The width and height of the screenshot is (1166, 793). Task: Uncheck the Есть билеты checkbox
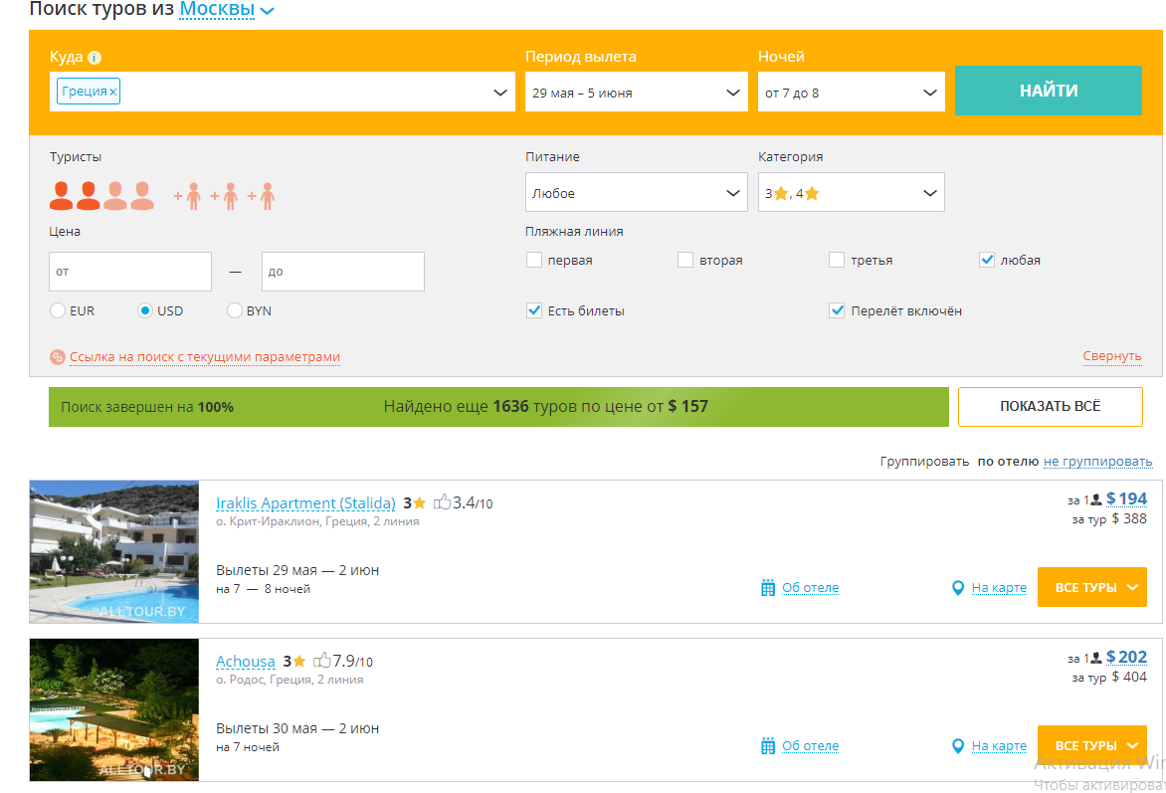click(x=534, y=311)
